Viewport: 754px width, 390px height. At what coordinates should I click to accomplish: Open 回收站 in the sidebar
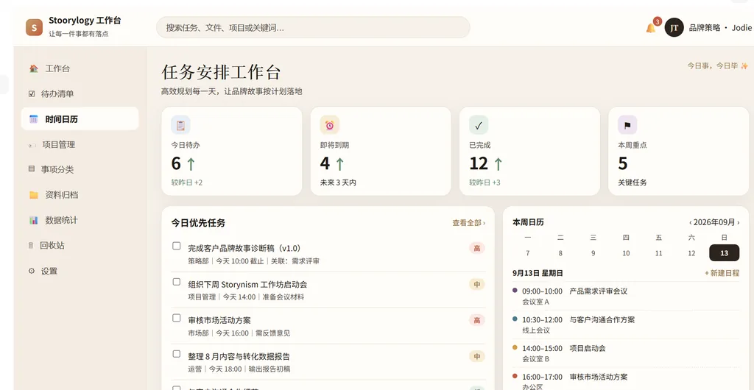point(80,246)
